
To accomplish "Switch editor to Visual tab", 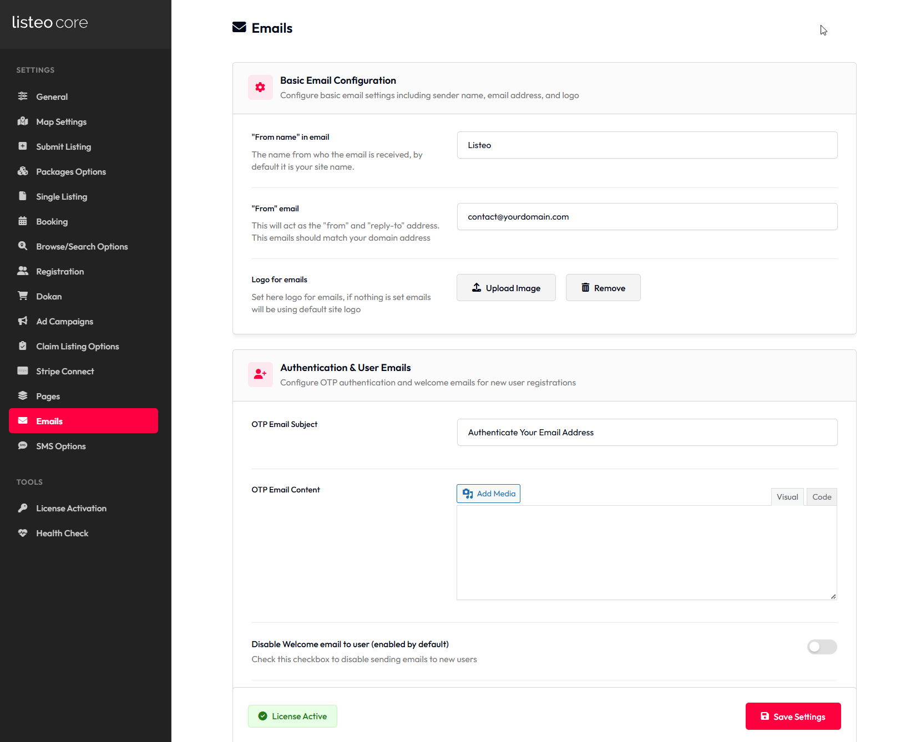I will (x=787, y=497).
